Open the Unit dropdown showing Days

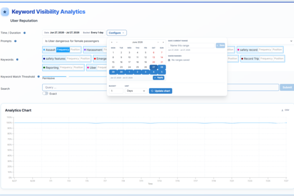click(x=136, y=91)
